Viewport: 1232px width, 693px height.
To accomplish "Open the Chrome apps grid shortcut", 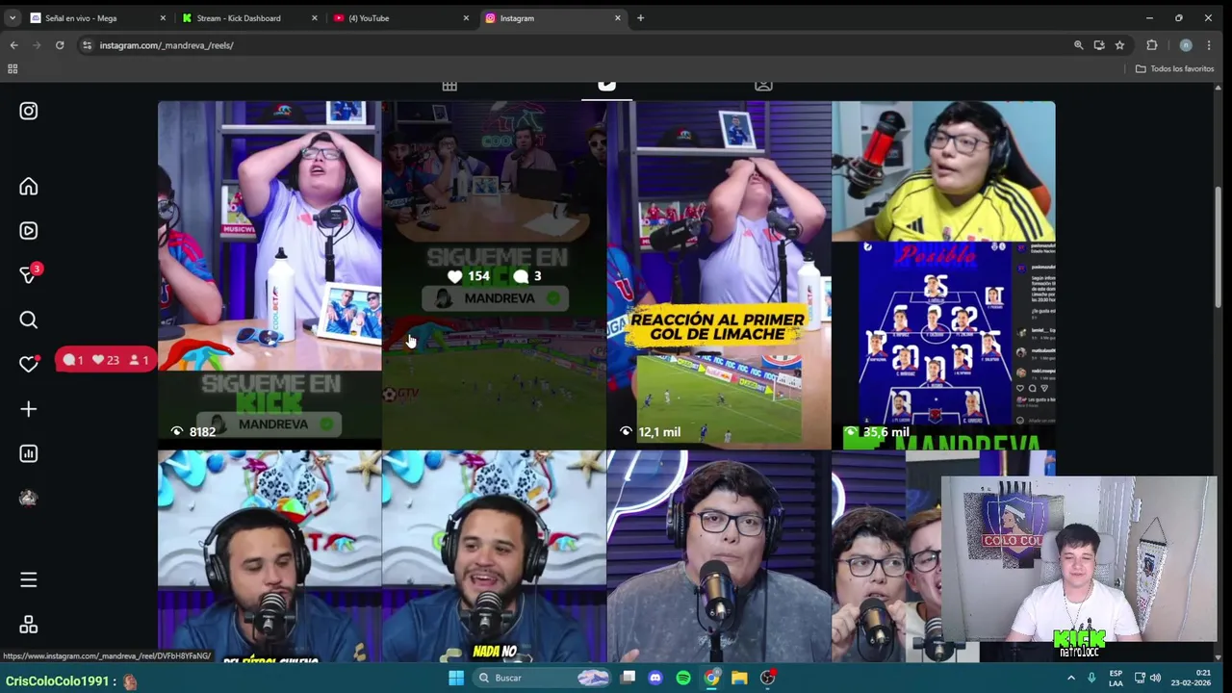I will [13, 69].
